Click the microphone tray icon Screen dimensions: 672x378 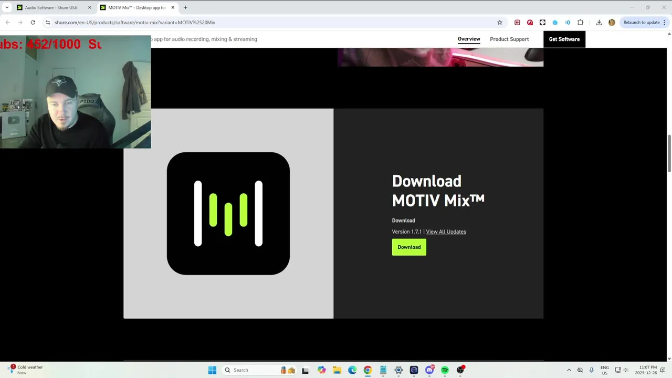[x=592, y=370]
